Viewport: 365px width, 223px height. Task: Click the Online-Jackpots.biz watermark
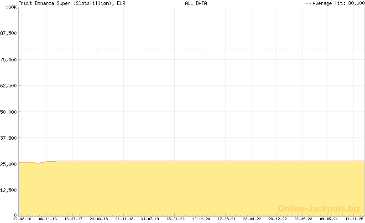[319, 208]
